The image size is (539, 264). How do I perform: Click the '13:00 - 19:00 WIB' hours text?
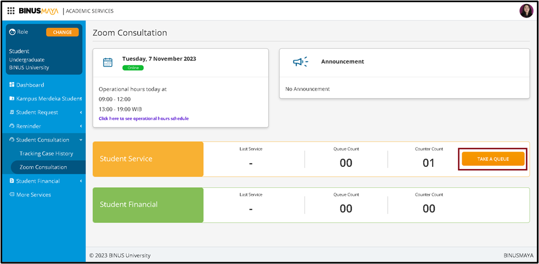click(x=120, y=109)
